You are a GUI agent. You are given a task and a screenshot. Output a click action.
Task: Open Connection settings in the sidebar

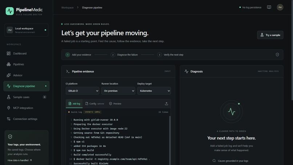tap(26, 119)
